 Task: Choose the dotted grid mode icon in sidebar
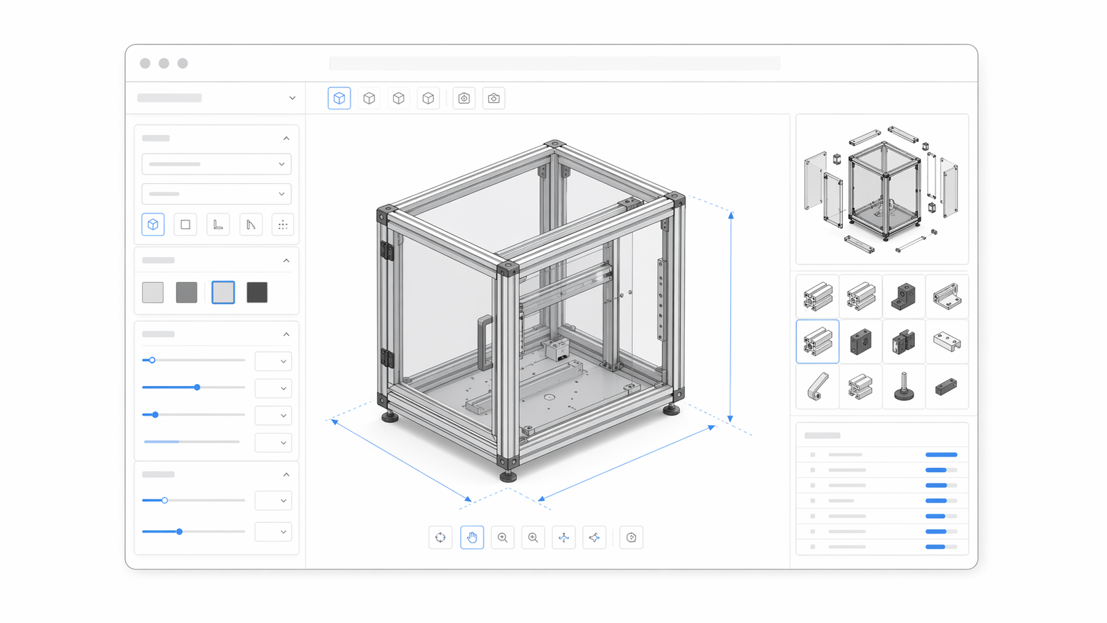pos(283,224)
